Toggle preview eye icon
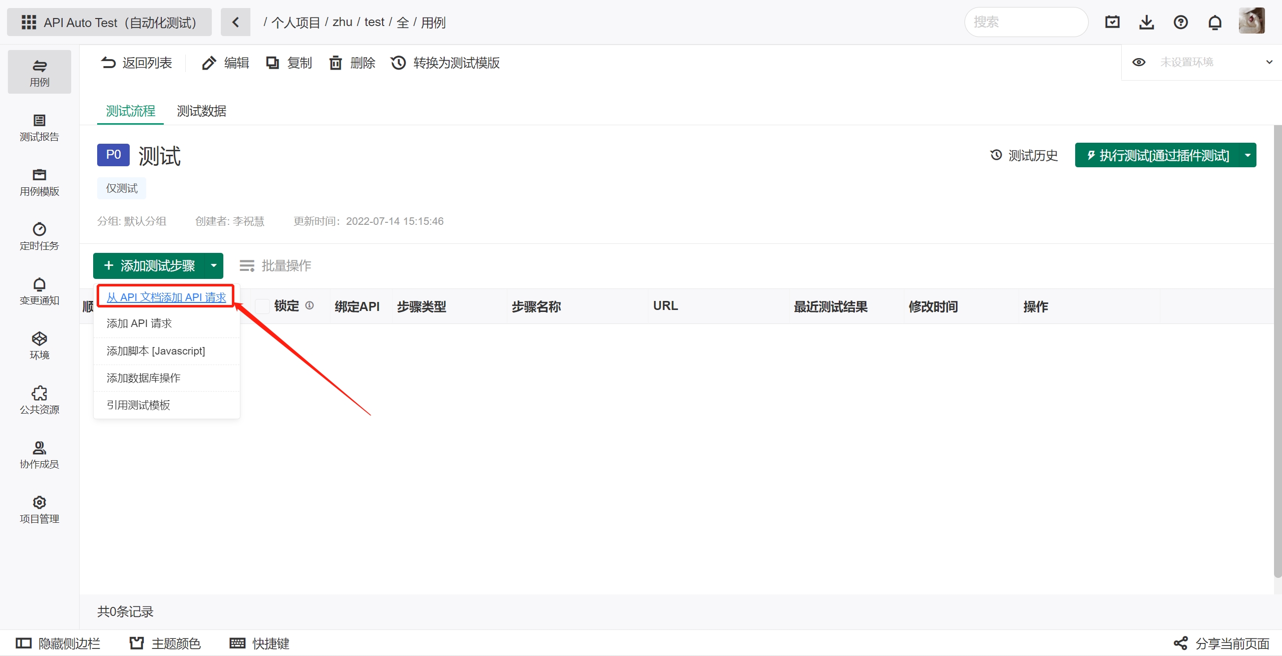The height and width of the screenshot is (656, 1282). [x=1139, y=63]
